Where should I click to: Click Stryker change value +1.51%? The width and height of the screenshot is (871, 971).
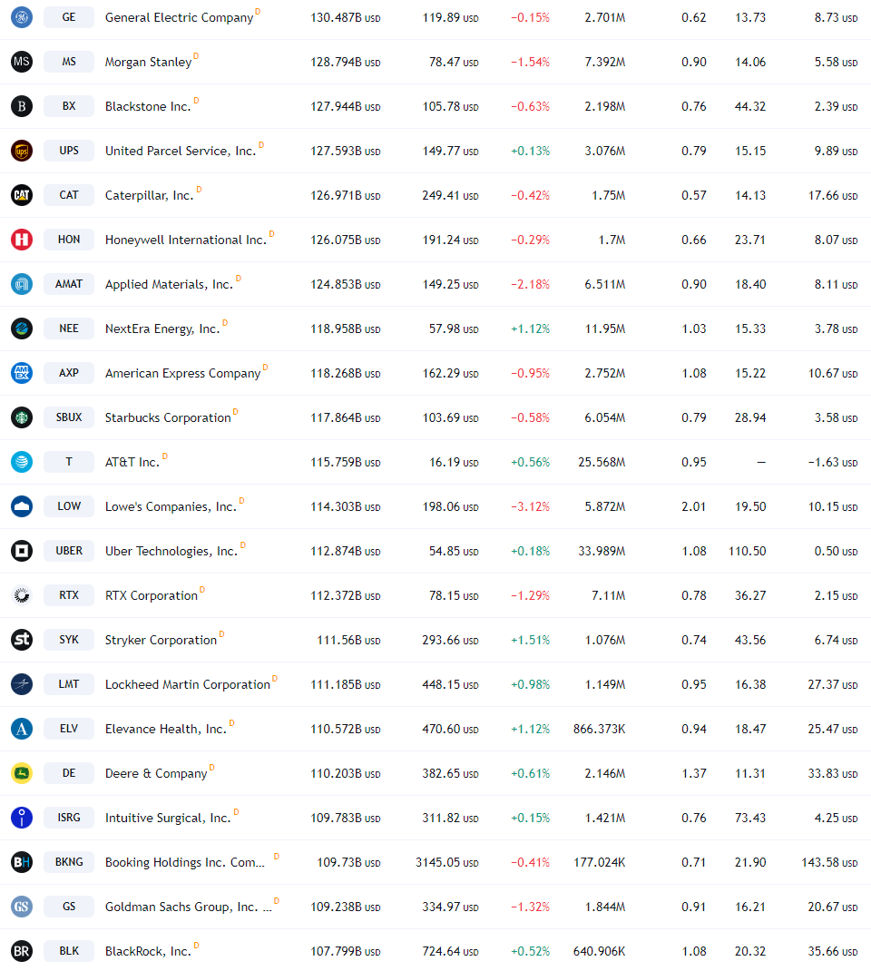(530, 641)
